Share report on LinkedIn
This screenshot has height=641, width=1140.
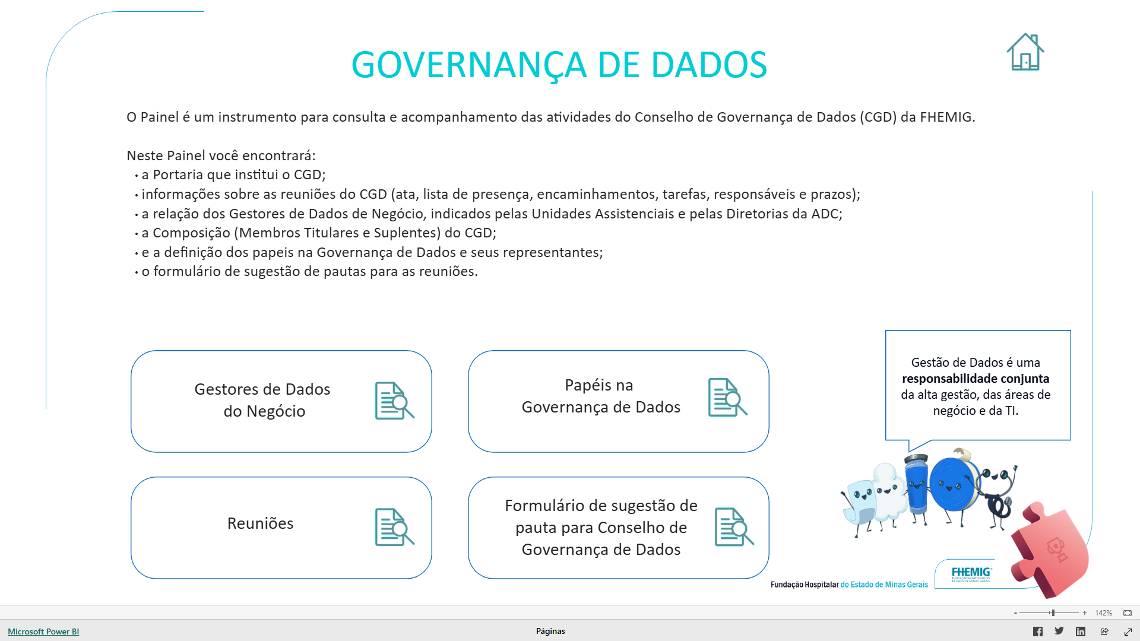coord(1081,632)
